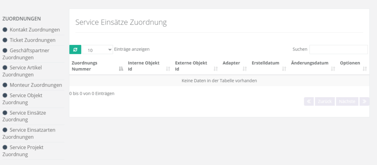Open Monteur Zuordnungen sidebar item
This screenshot has height=165, width=377.
click(36, 85)
